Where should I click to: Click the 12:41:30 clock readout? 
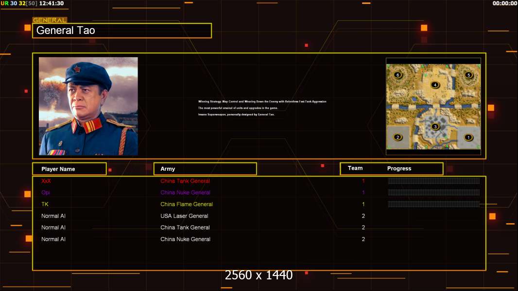51,3
